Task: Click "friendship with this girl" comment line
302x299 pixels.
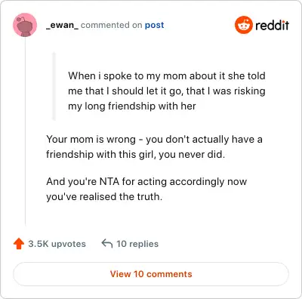Action: pos(135,154)
